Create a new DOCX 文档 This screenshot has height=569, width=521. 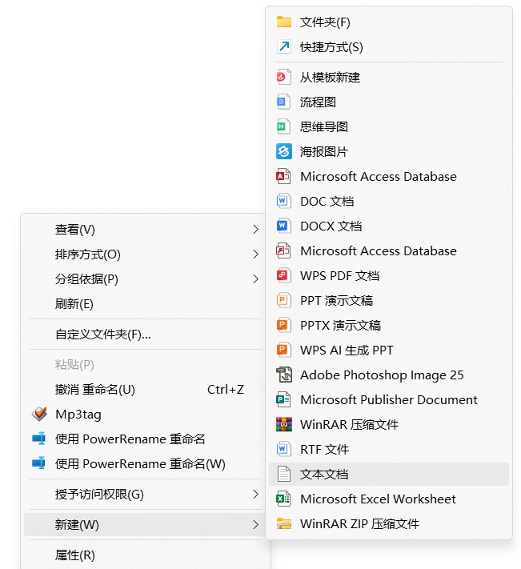(389, 226)
